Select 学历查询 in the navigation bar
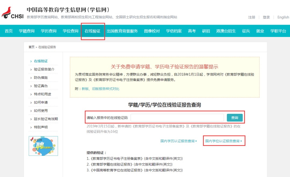The width and height of the screenshot is (290, 177). [x=49, y=31]
